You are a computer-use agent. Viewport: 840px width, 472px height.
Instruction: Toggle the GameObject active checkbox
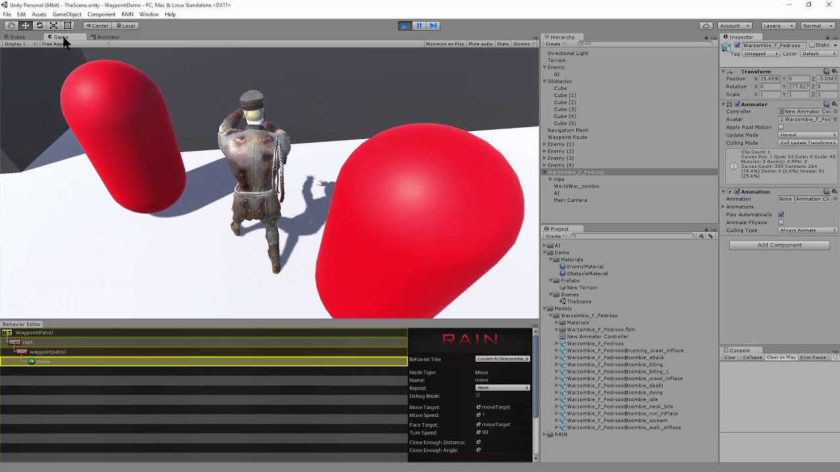pyautogui.click(x=737, y=45)
